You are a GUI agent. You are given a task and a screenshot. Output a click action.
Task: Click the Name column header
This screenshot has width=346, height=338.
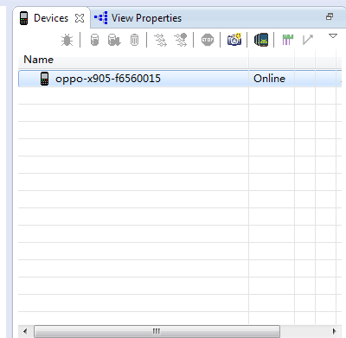coord(133,60)
